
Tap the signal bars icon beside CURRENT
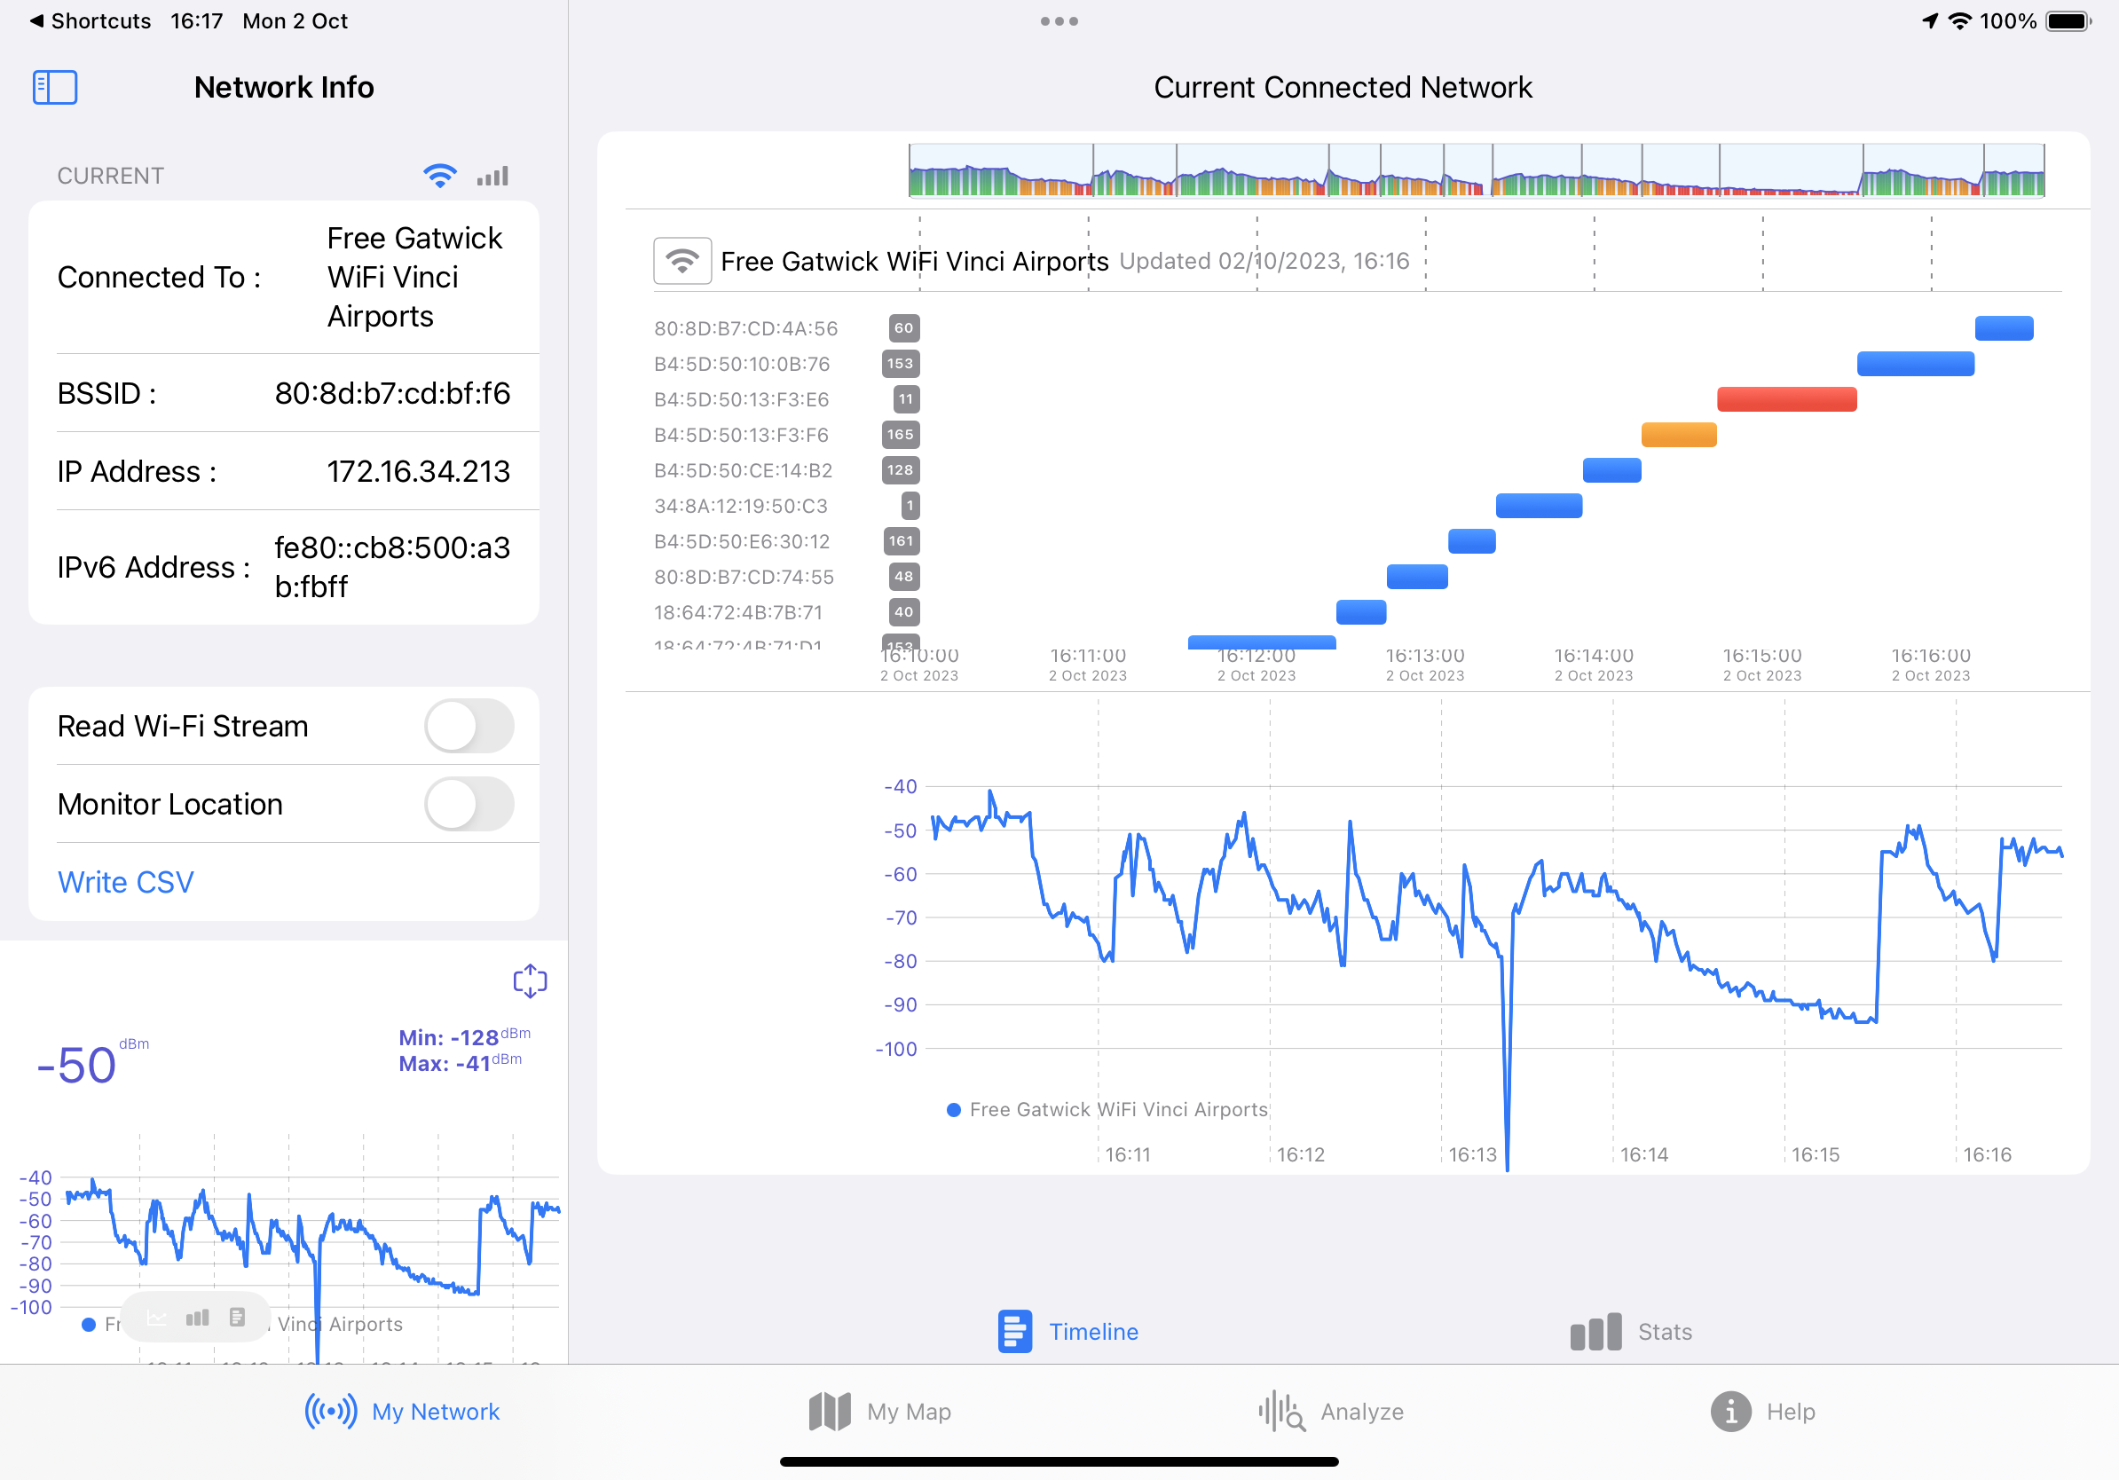492,176
